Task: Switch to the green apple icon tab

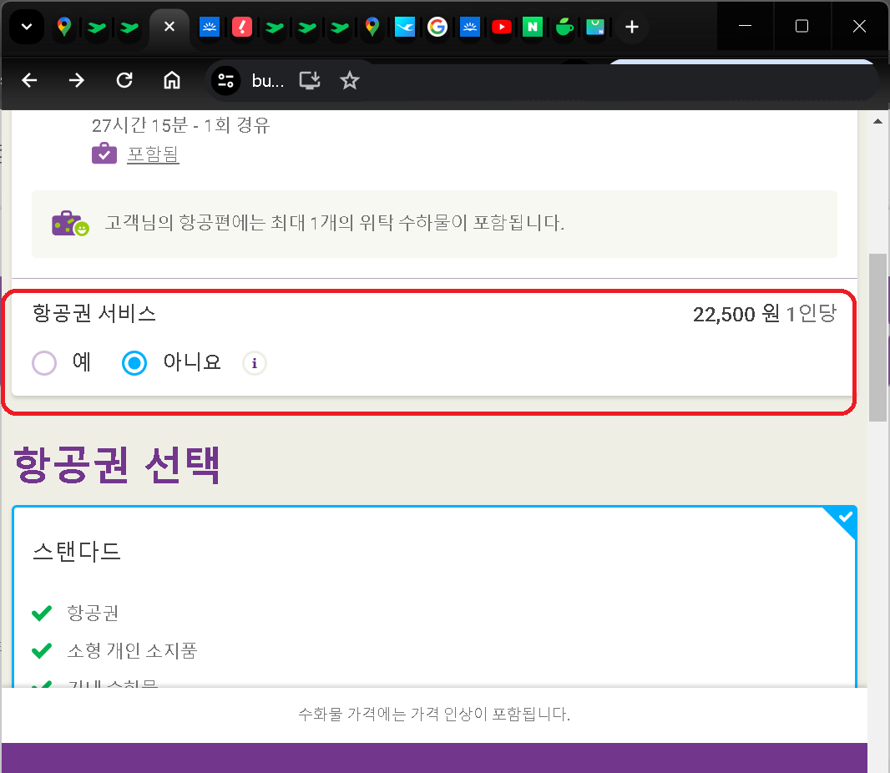Action: tap(564, 27)
